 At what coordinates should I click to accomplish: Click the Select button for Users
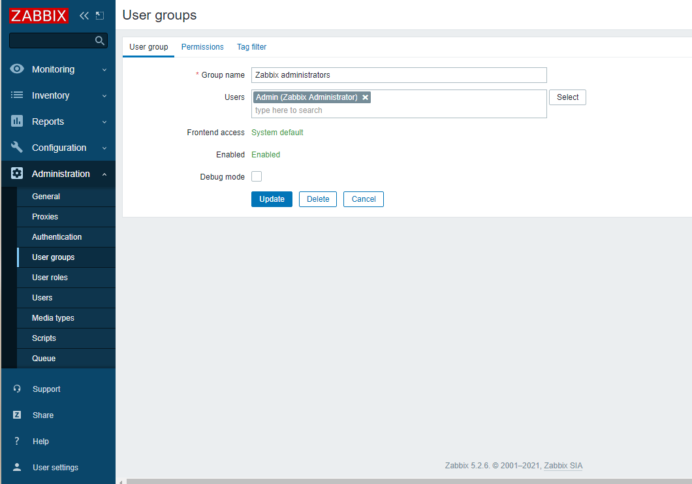coord(567,97)
